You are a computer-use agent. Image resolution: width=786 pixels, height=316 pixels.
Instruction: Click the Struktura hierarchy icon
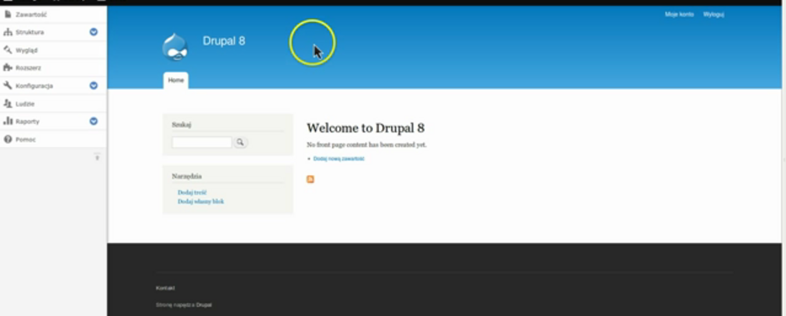click(8, 32)
